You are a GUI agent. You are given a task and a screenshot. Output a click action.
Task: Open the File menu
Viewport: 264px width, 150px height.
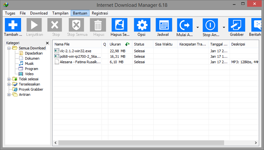tap(23, 13)
